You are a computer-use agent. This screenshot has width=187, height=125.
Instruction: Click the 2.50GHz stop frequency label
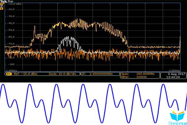pos(174,70)
